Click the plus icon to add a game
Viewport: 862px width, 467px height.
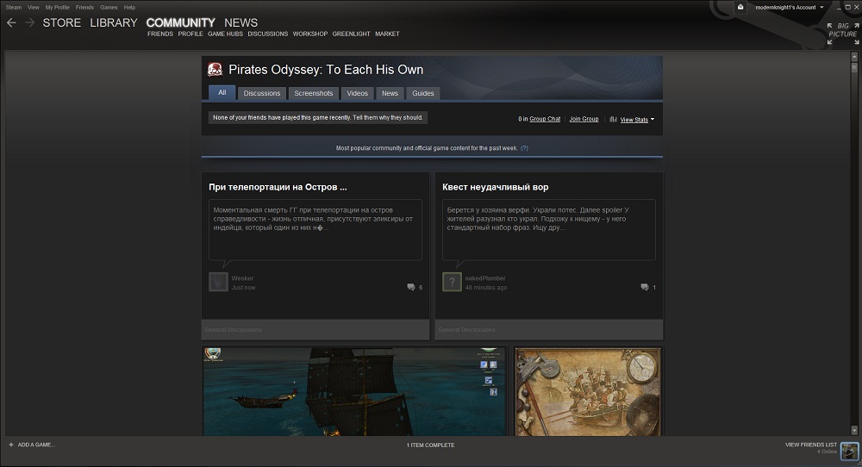point(11,445)
